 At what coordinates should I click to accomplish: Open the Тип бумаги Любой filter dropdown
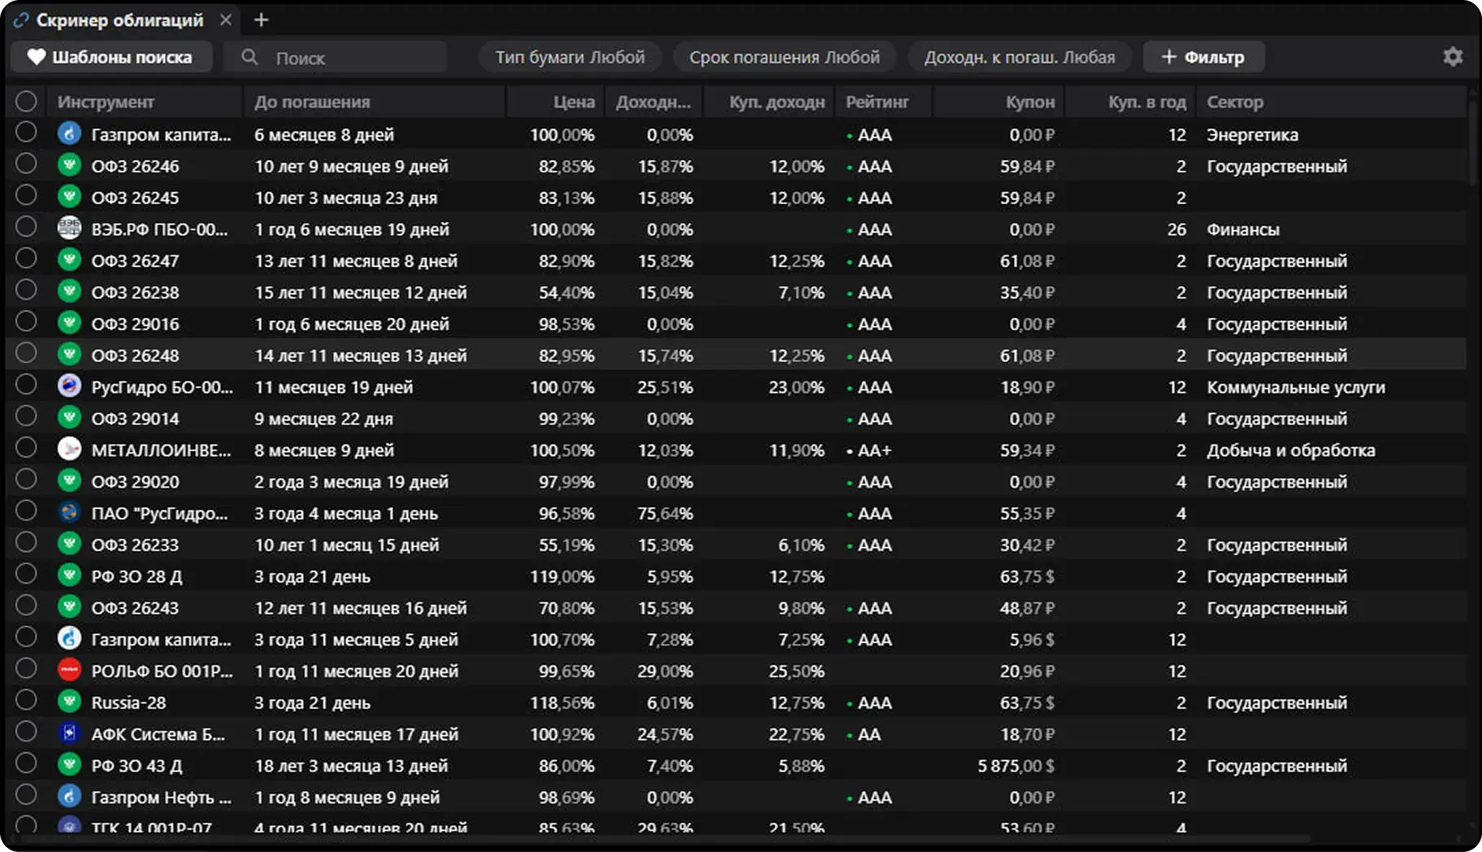tap(570, 57)
